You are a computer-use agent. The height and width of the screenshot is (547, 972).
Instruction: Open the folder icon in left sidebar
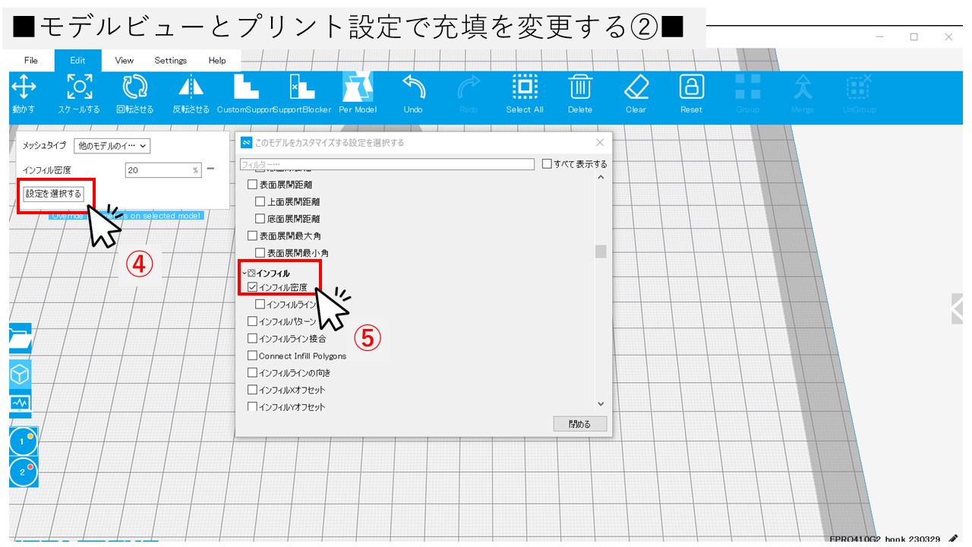(21, 340)
